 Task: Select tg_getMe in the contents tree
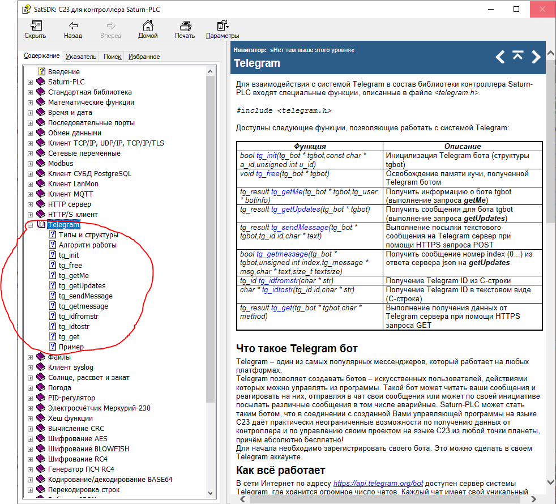point(74,276)
